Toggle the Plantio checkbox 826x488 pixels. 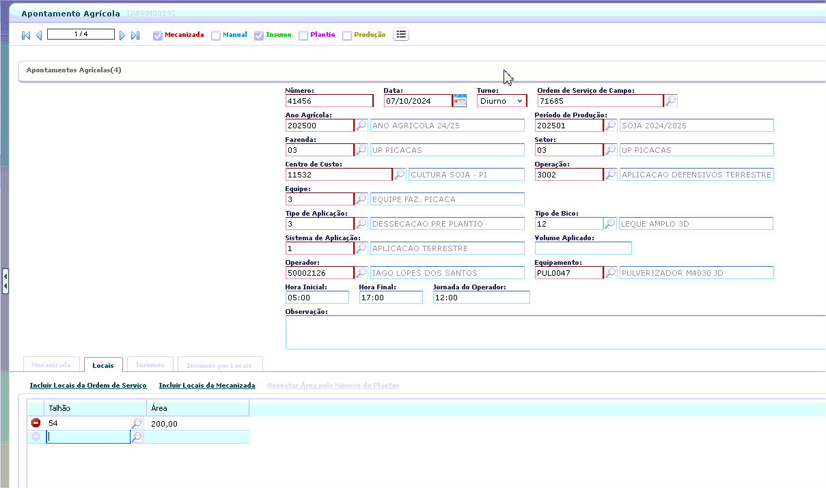(303, 35)
